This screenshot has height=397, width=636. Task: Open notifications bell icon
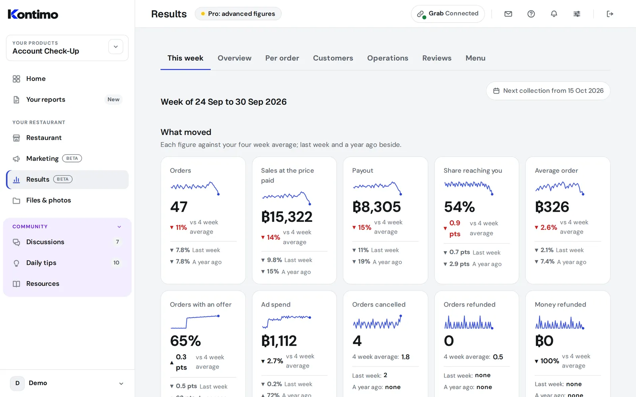point(554,14)
